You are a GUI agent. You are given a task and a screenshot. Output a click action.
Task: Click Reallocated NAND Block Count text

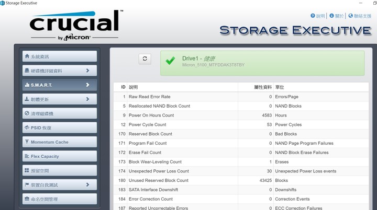click(x=159, y=106)
